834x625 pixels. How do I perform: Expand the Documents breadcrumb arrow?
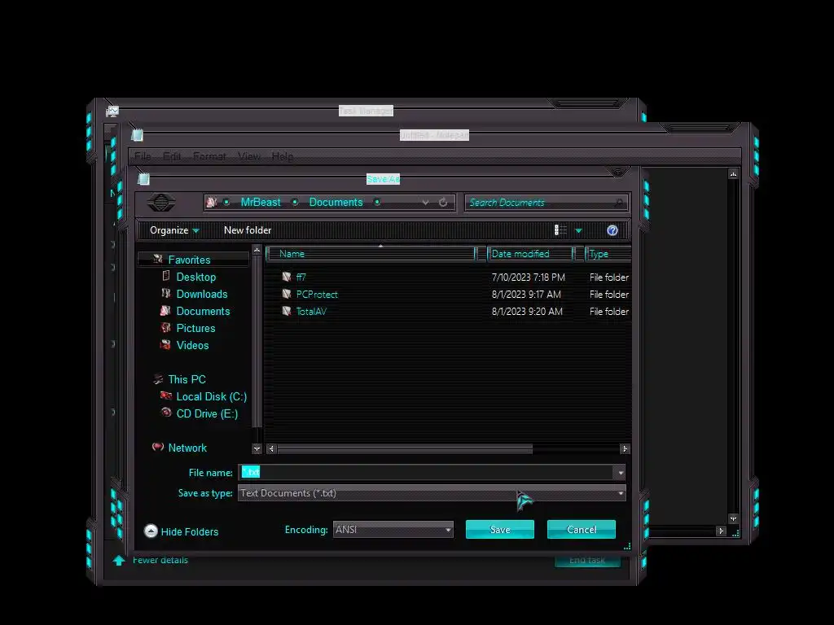tap(377, 203)
